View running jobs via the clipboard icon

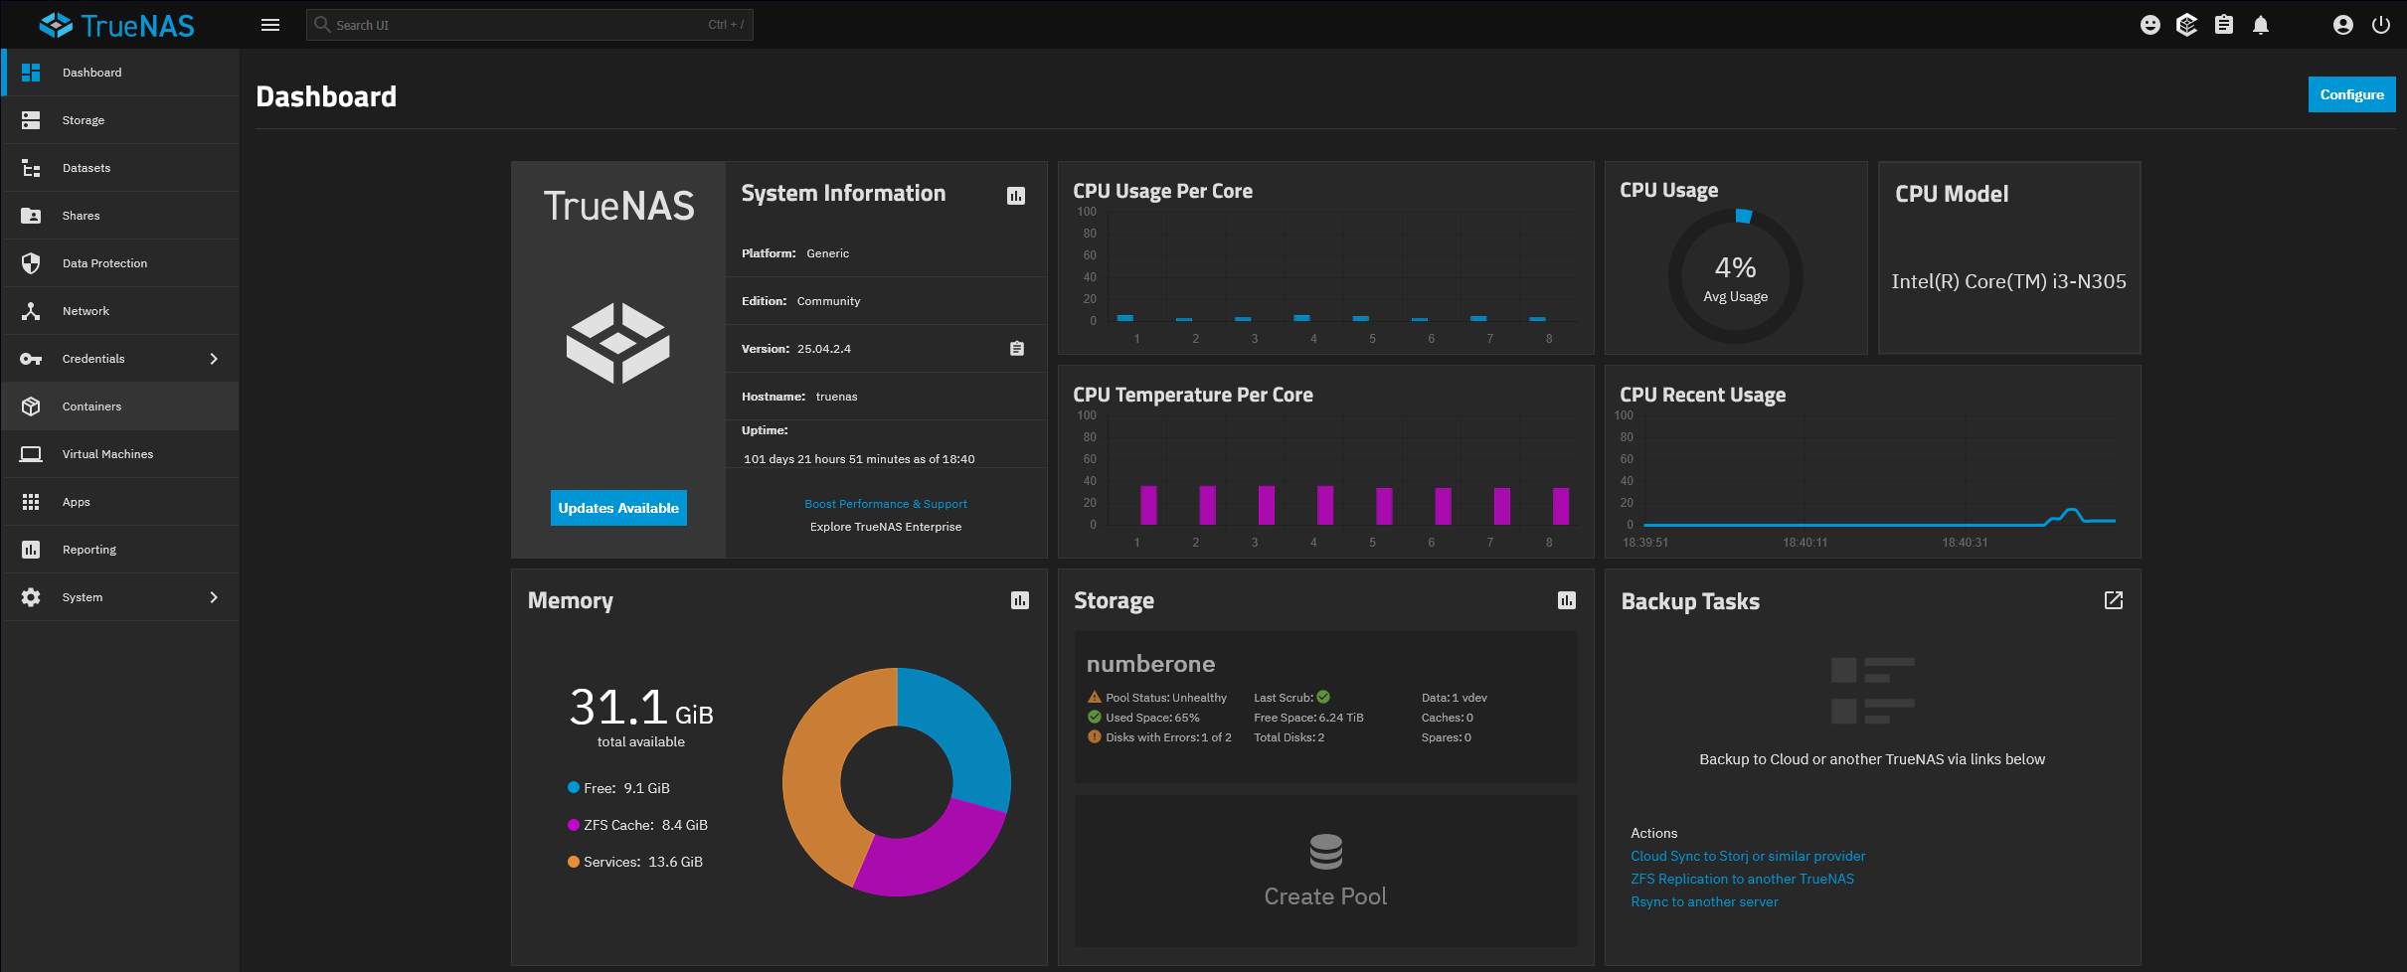(2224, 24)
